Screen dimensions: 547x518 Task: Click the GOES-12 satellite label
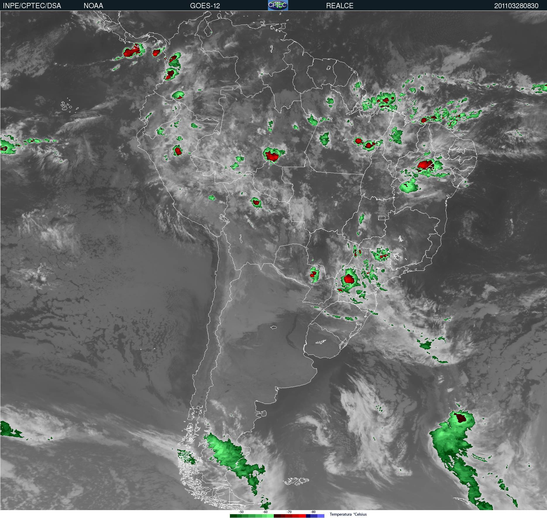pyautogui.click(x=205, y=6)
